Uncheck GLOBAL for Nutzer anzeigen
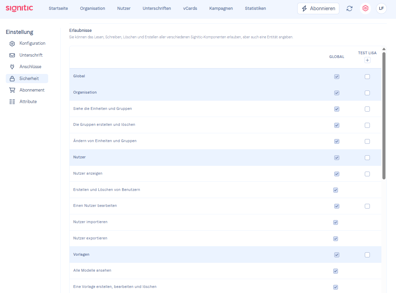396x293 pixels. 337,174
